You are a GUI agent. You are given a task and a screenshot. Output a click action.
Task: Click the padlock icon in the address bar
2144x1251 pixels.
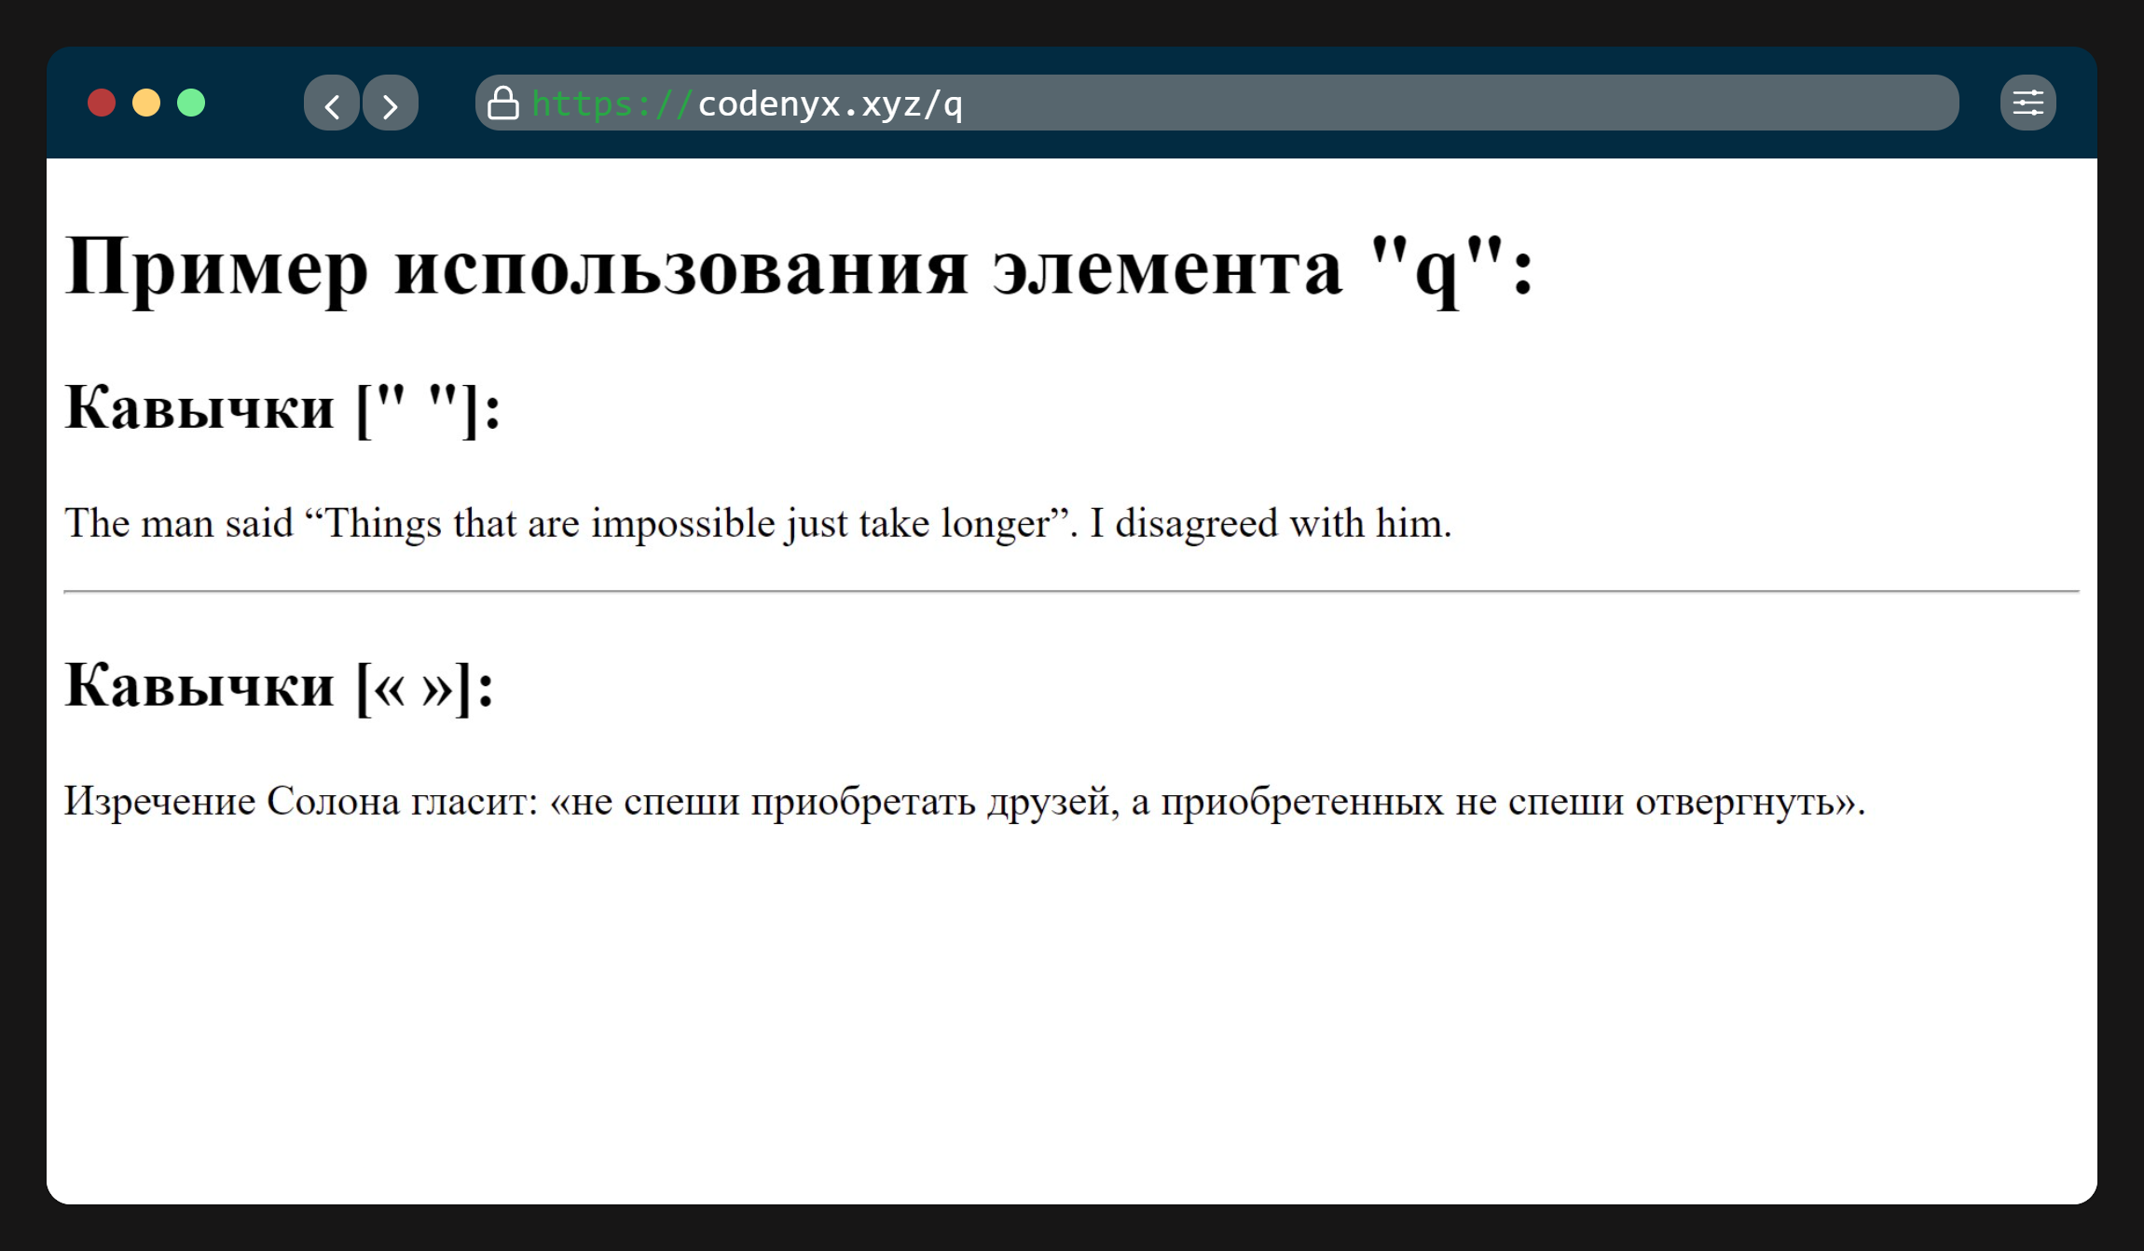[503, 103]
